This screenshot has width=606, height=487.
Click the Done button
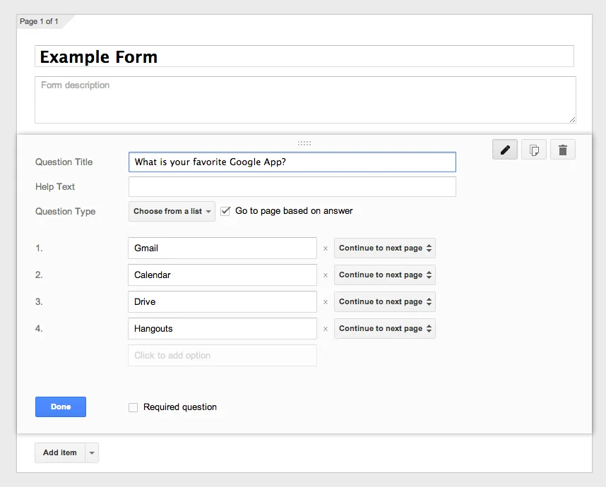click(x=61, y=407)
